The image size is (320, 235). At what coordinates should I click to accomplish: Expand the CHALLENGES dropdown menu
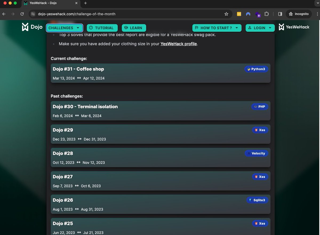(x=64, y=28)
